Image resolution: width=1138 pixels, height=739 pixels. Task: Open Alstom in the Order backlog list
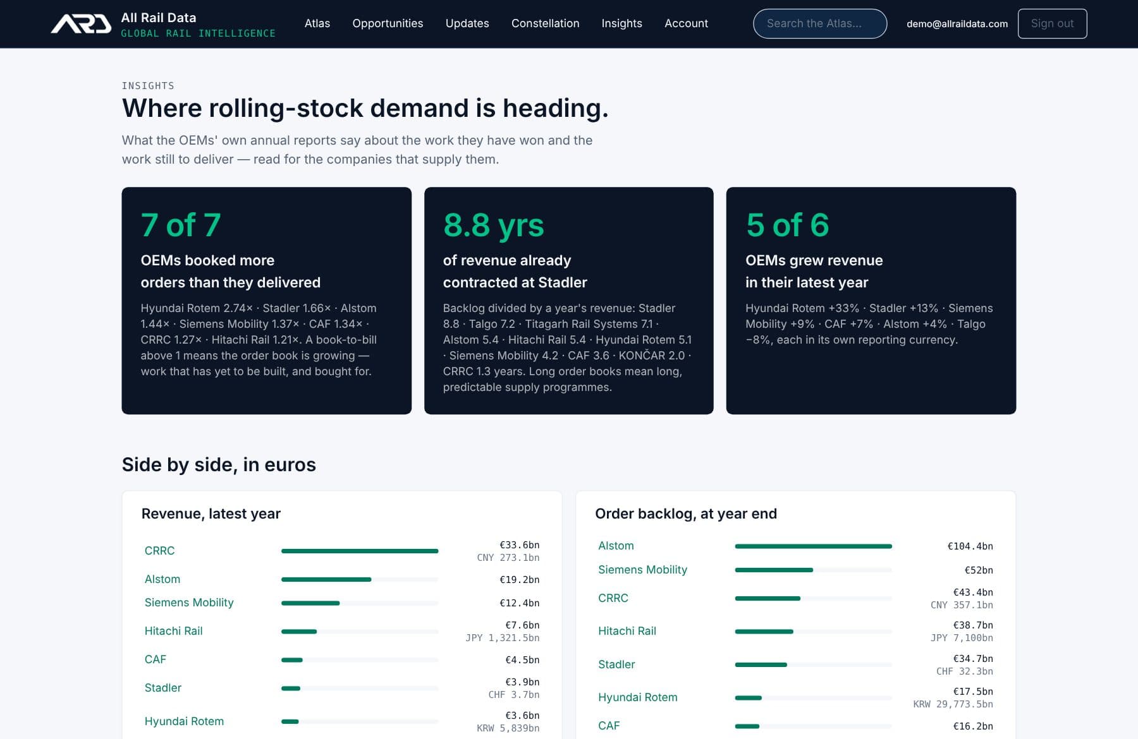(x=616, y=546)
